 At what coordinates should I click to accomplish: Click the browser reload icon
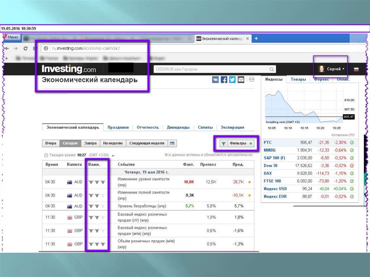click(26, 48)
